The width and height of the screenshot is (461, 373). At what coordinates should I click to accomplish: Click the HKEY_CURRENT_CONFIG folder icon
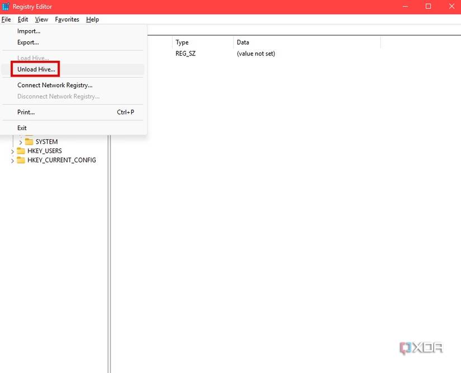tap(21, 160)
